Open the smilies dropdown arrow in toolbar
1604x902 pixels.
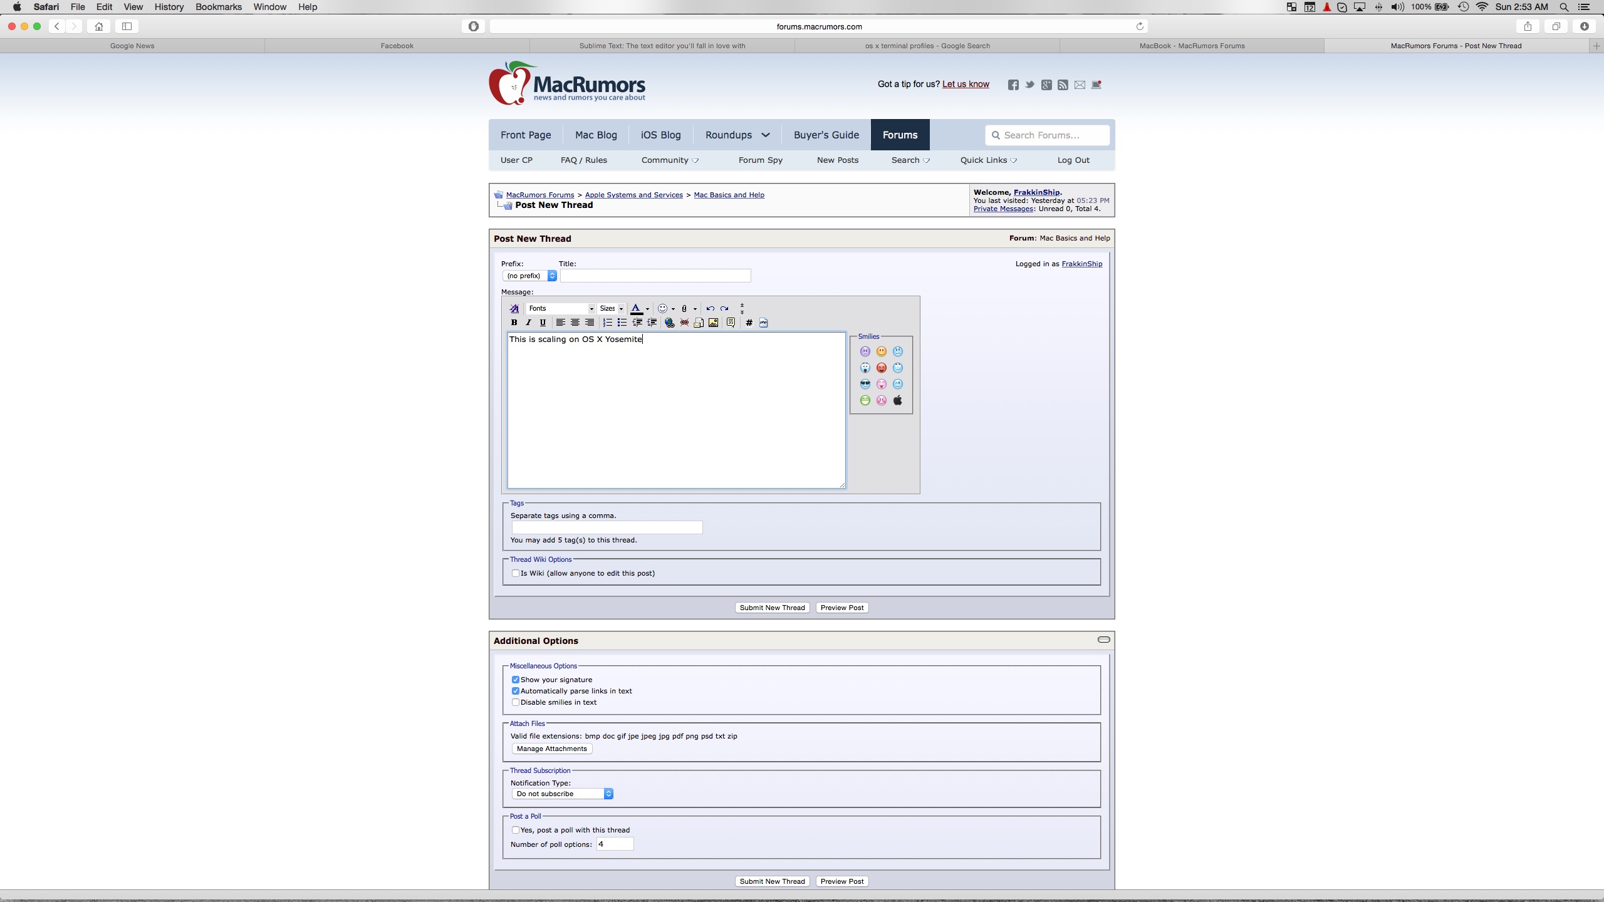click(x=673, y=308)
